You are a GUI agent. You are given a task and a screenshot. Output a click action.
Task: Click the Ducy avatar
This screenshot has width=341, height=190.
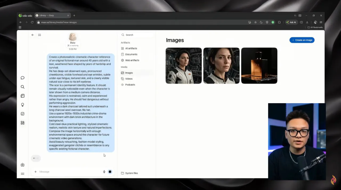click(73, 37)
